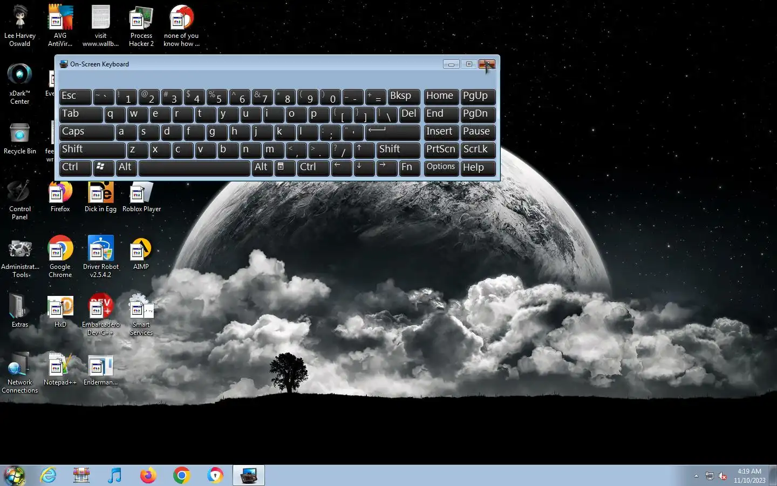Select the Smart Services desktop icon
Screen dimensions: 777x486
click(141, 315)
